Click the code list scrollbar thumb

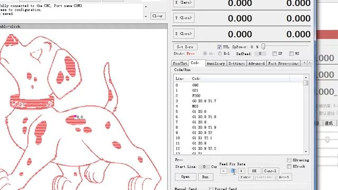pos(306,83)
